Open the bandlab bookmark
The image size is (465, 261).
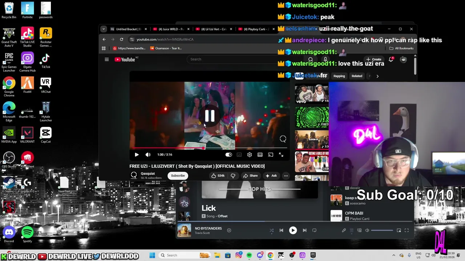tap(129, 48)
